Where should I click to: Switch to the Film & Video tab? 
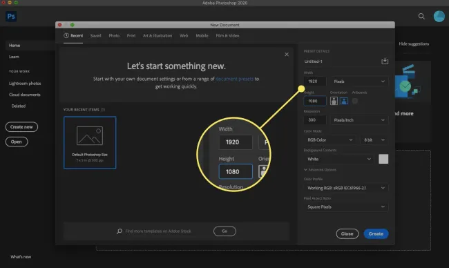pos(227,36)
